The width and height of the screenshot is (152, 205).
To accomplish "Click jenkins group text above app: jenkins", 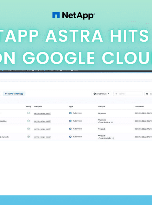I will point(103,120).
